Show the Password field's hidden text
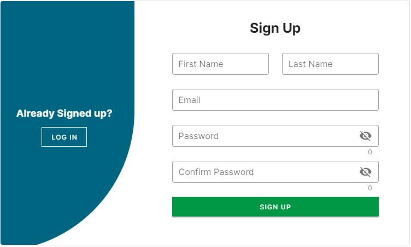 (365, 136)
